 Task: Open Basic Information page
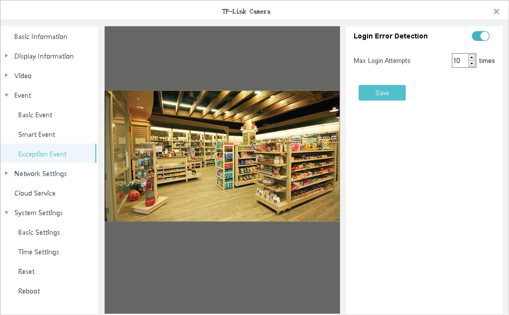tap(41, 37)
